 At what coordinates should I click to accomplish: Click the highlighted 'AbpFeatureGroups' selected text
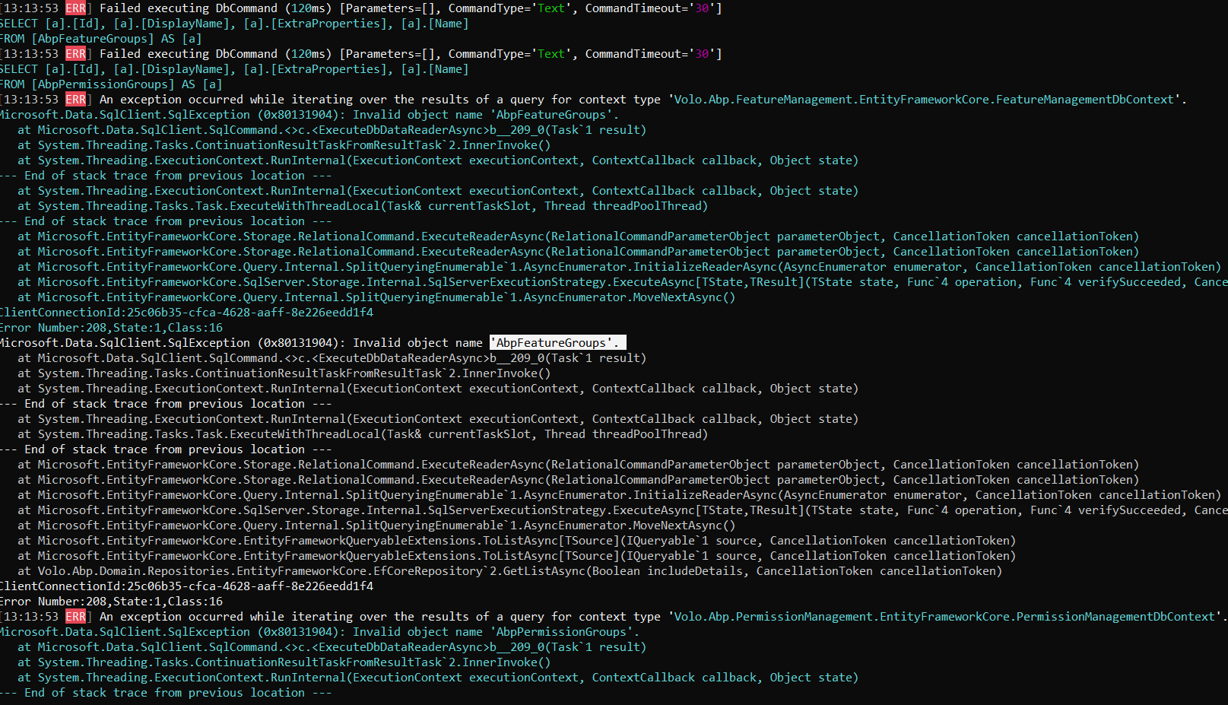tap(557, 343)
